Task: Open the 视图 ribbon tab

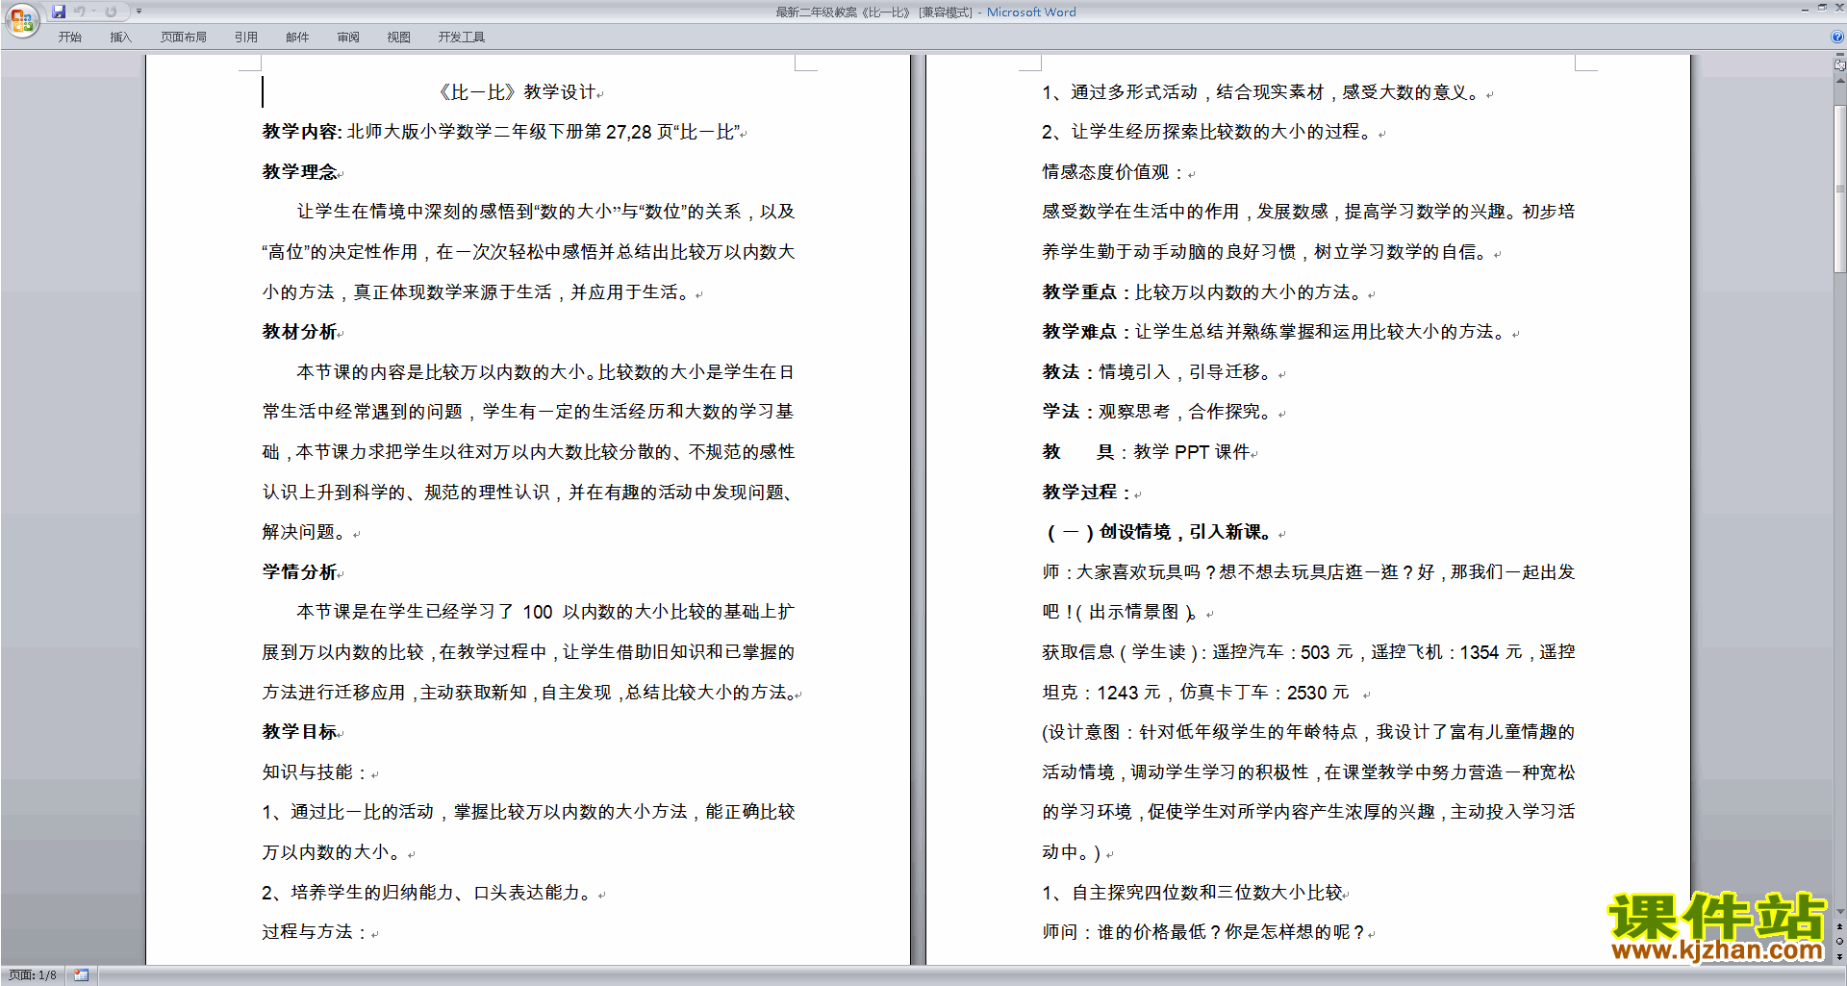Action: [x=399, y=38]
